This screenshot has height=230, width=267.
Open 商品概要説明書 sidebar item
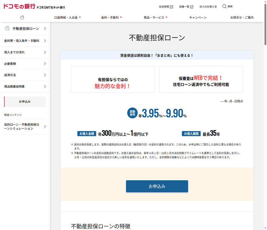click(25, 87)
